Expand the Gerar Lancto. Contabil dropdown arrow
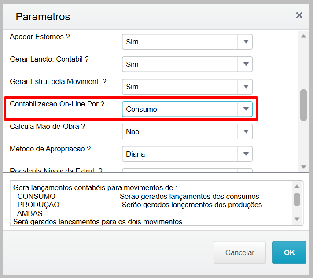 point(246,64)
